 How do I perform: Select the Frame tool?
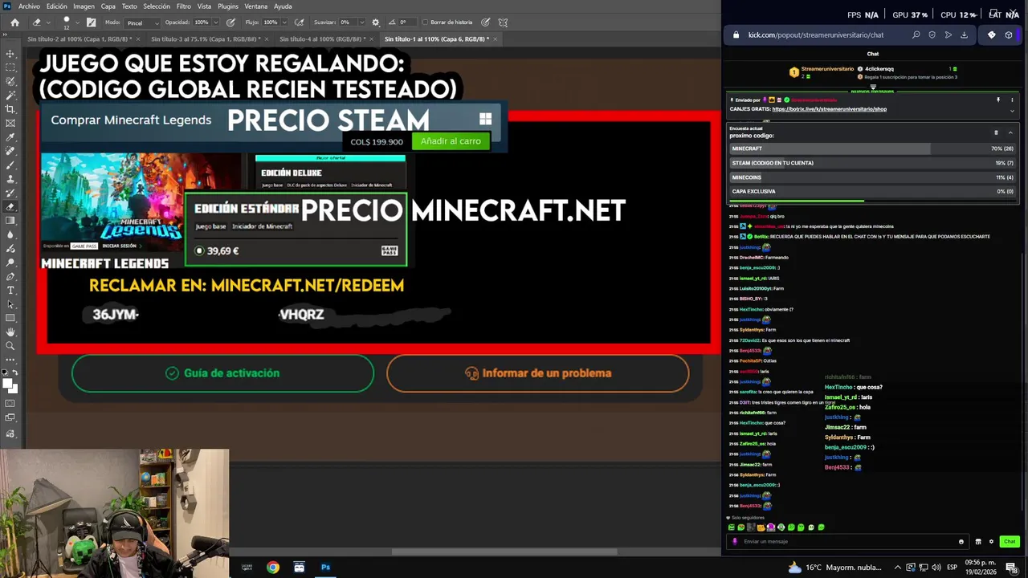tap(10, 123)
